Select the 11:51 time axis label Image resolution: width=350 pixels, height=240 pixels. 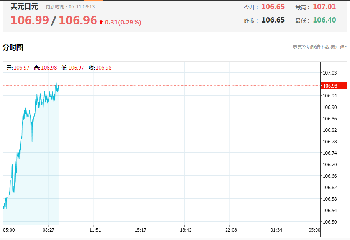[95, 230]
